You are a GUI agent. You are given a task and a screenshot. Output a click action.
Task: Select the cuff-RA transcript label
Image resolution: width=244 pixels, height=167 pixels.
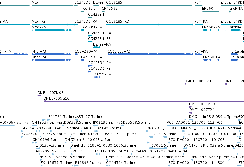[x=201, y=21]
